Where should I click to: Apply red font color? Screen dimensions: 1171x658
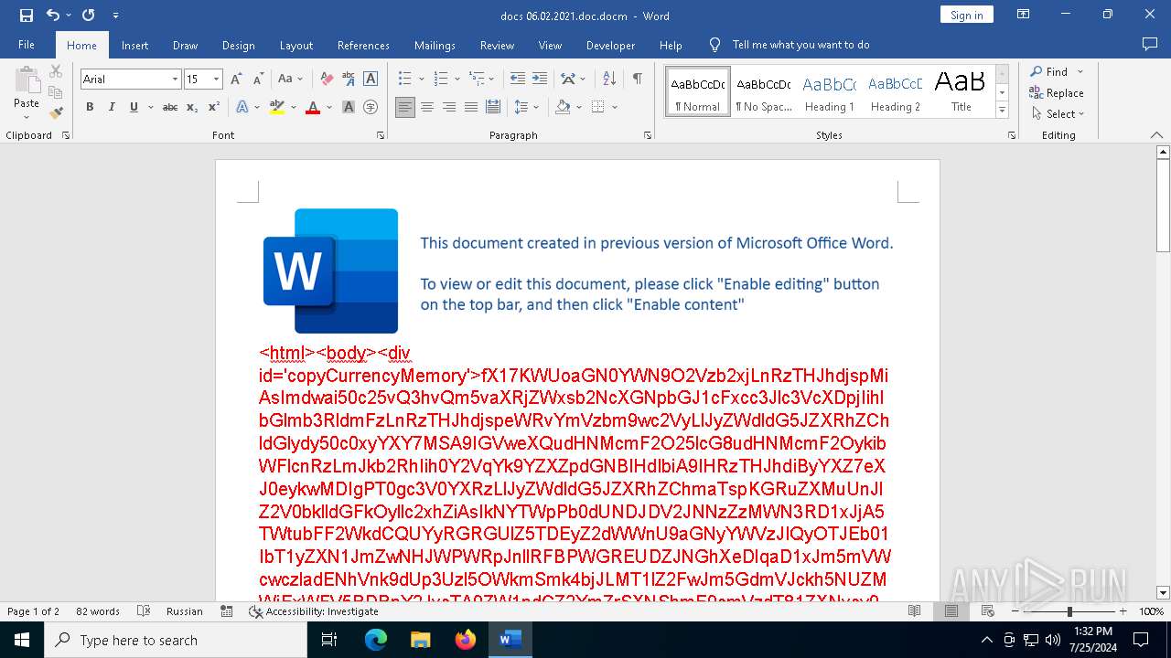tap(313, 107)
